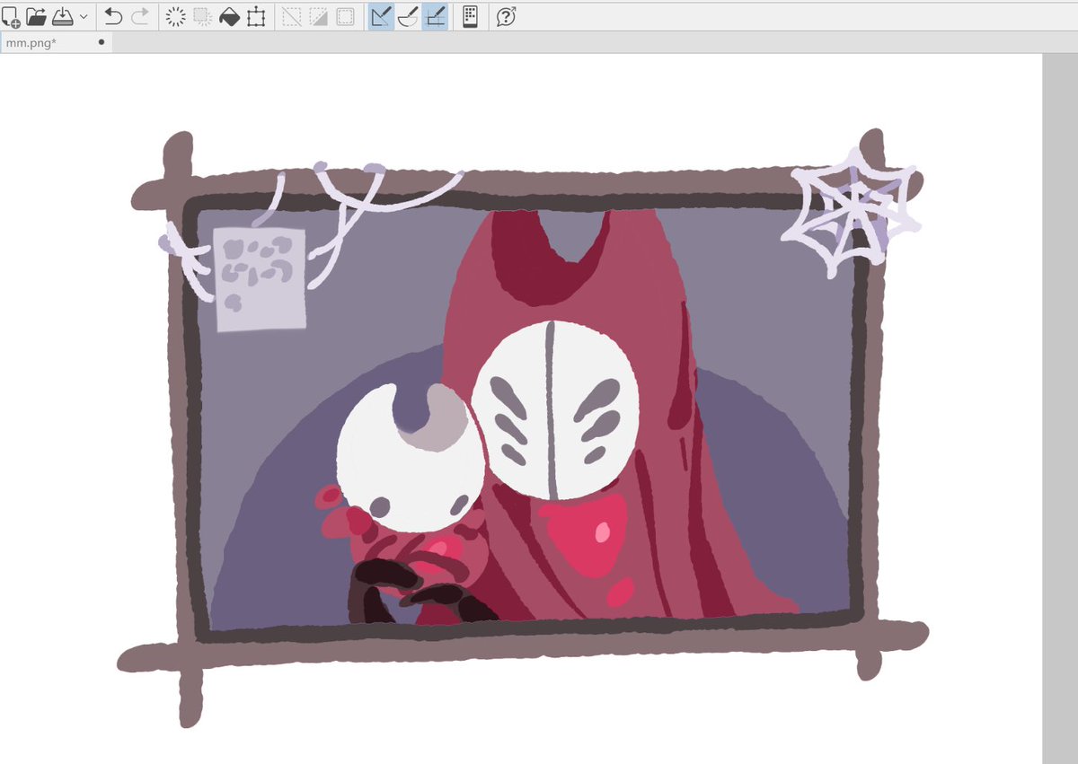Image resolution: width=1078 pixels, height=764 pixels.
Task: Undo the last action
Action: [113, 16]
